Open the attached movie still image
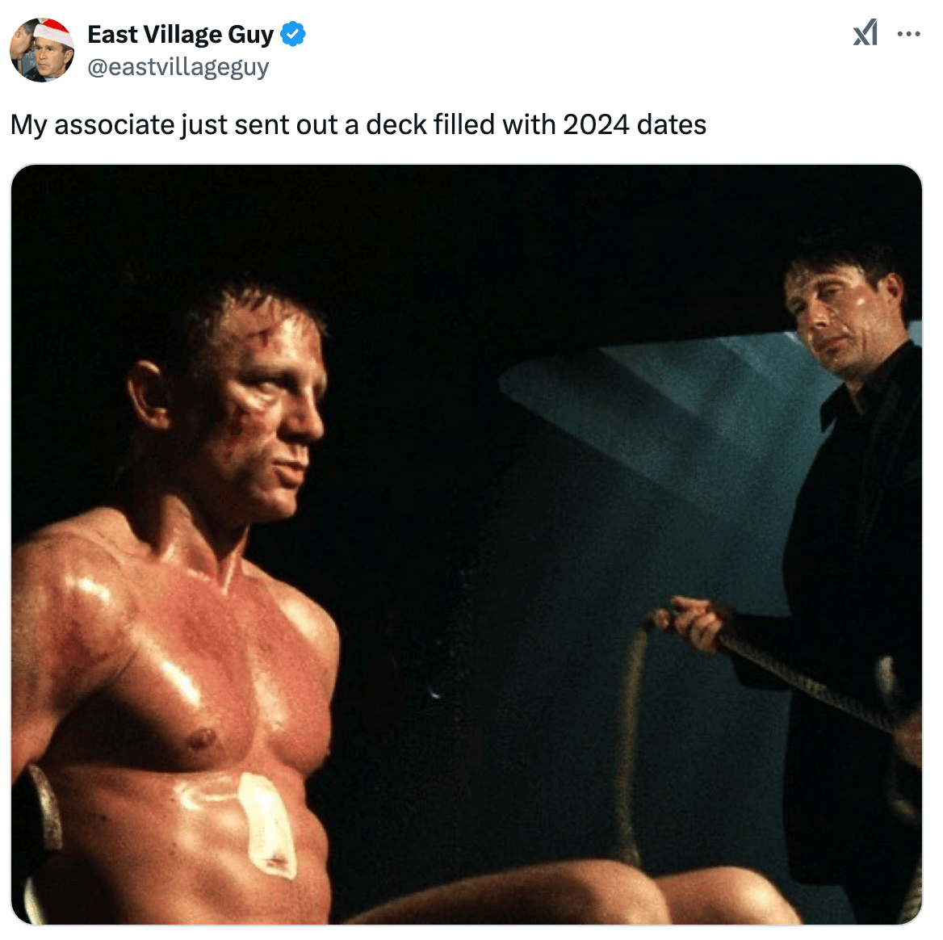This screenshot has width=943, height=940. coord(467,544)
